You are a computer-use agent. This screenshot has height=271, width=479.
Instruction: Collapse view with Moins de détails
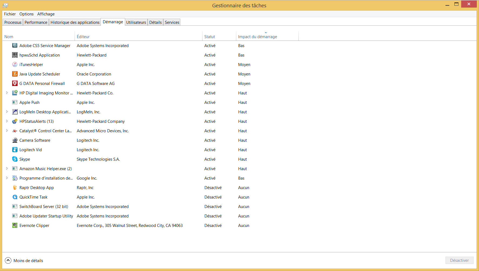[x=24, y=260]
